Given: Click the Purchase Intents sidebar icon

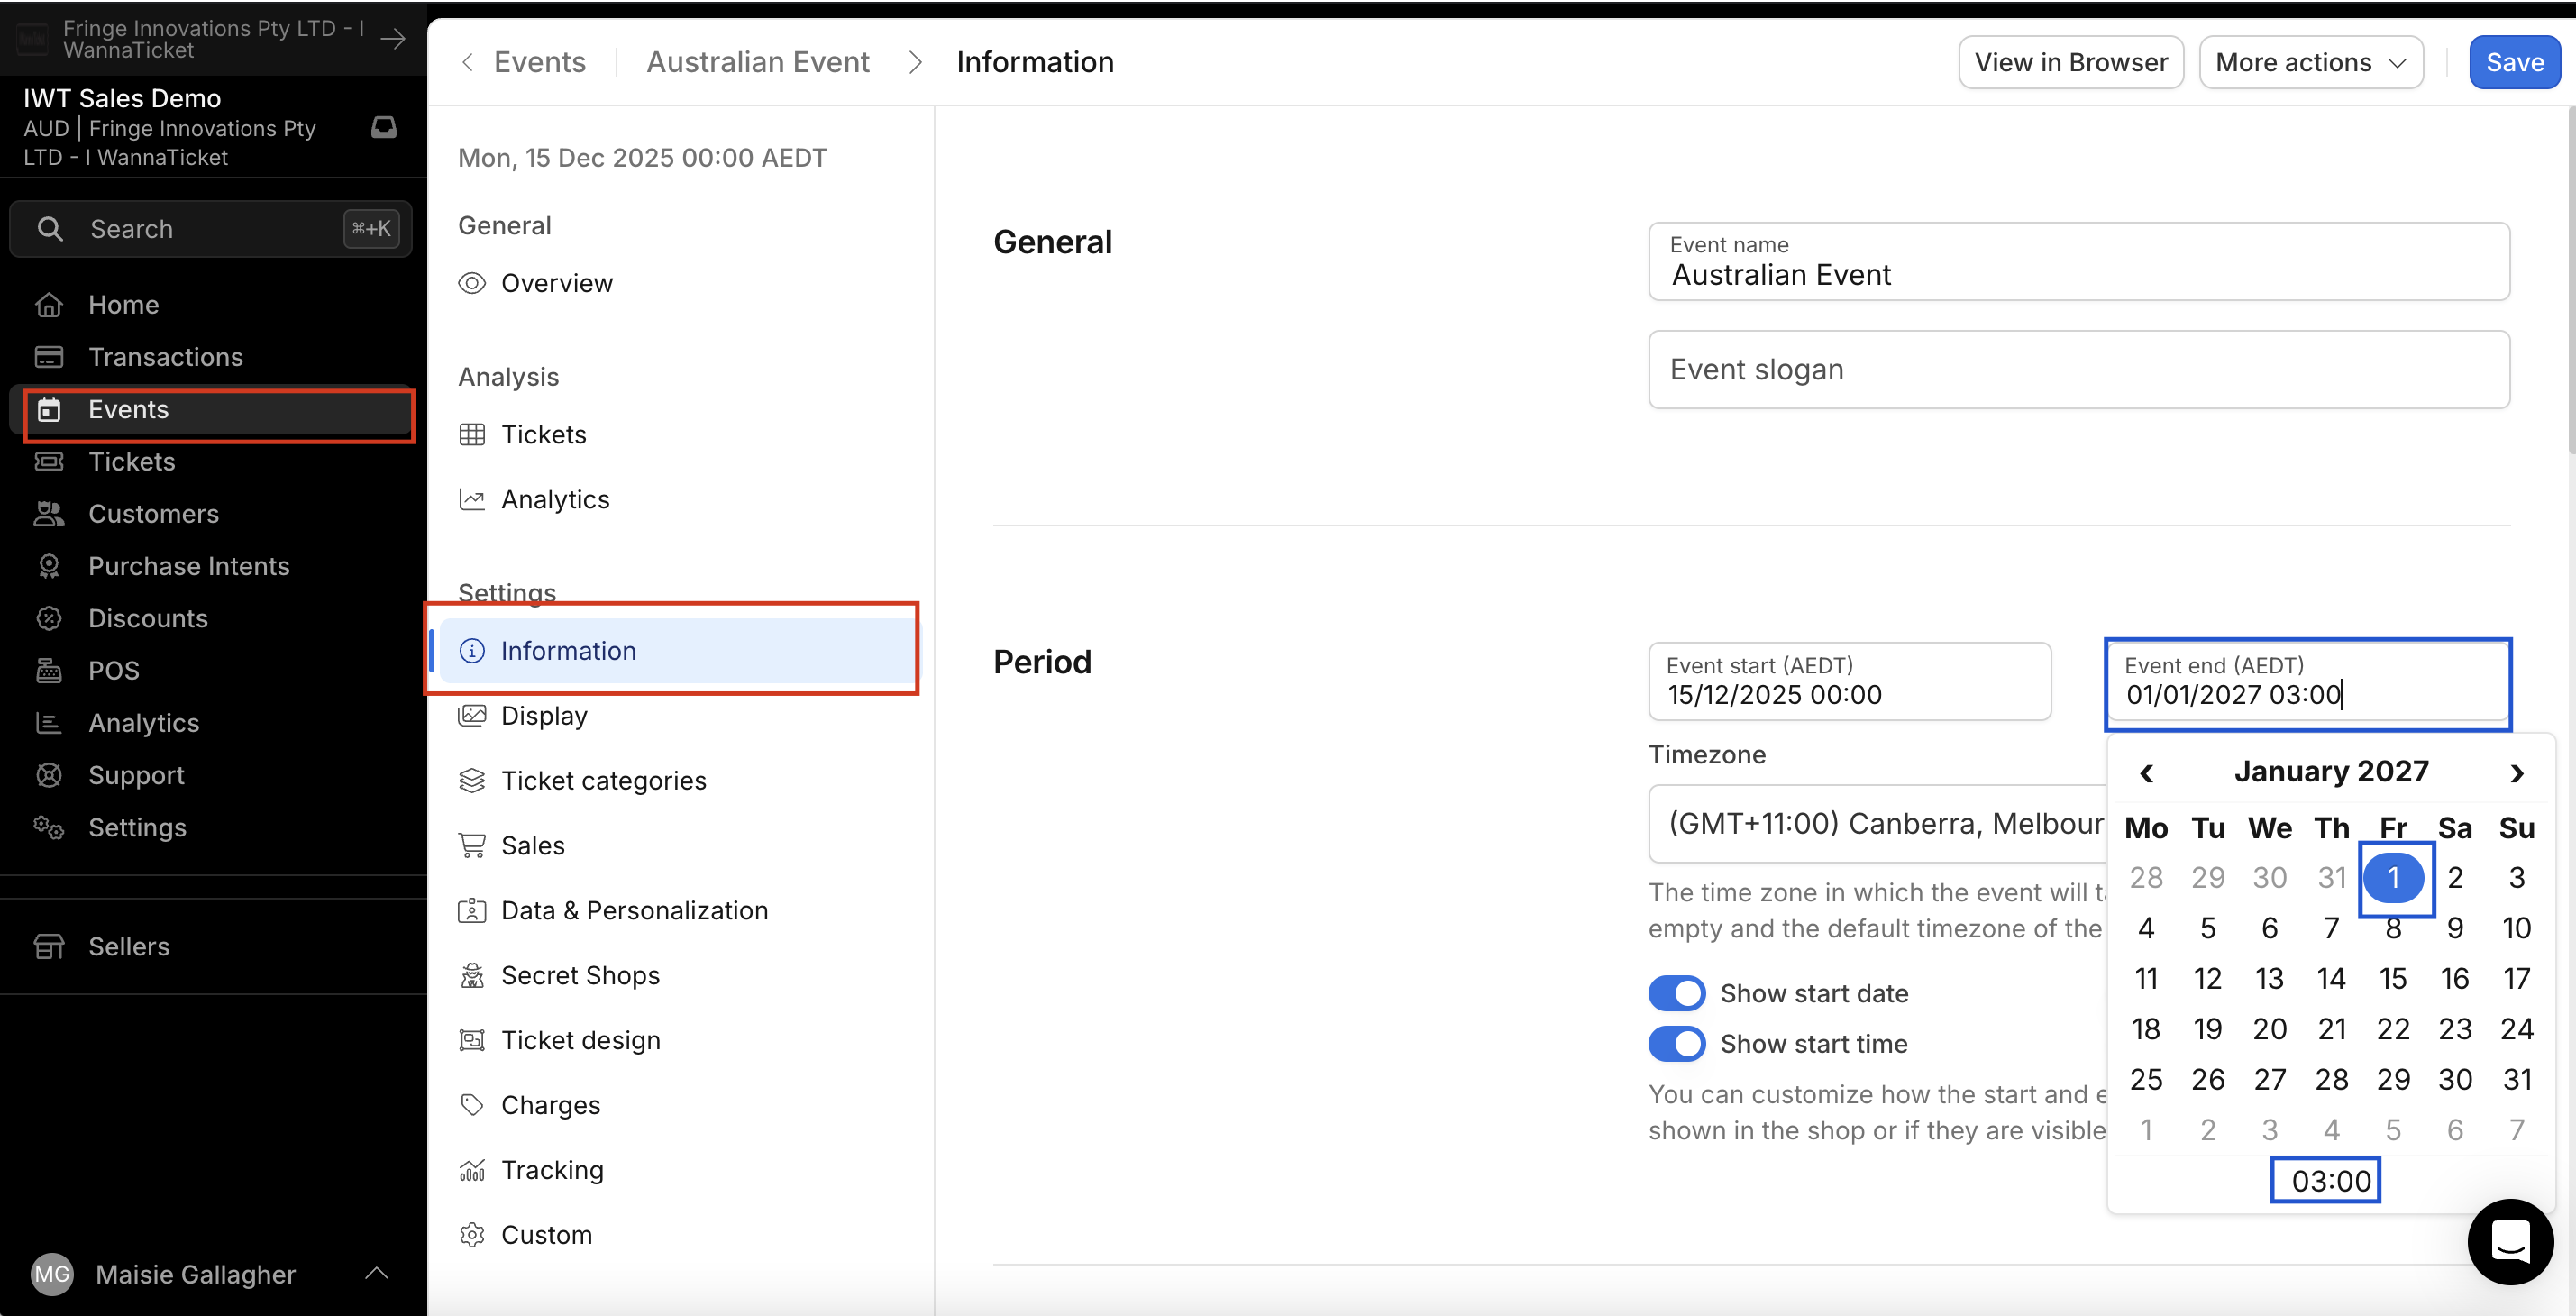Looking at the screenshot, I should point(49,566).
